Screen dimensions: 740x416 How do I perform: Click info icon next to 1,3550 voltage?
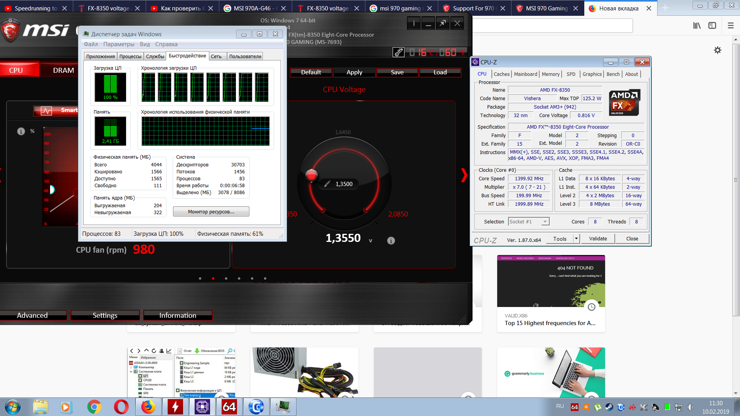[x=391, y=241]
